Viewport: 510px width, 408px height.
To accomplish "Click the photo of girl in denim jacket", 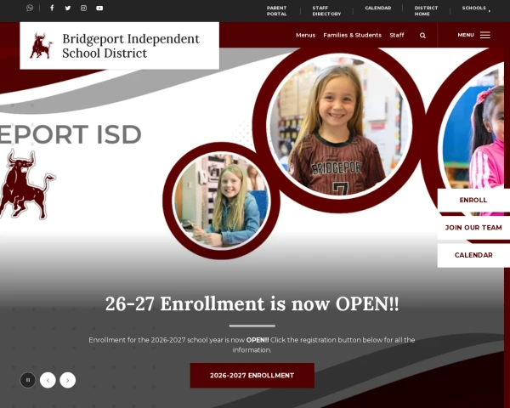I will (x=222, y=201).
